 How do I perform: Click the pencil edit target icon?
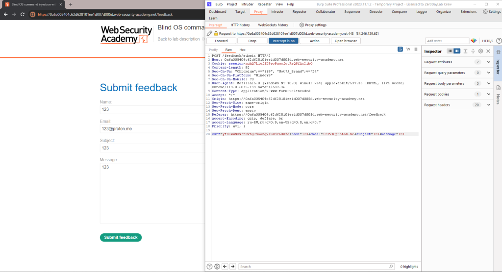tap(209, 33)
